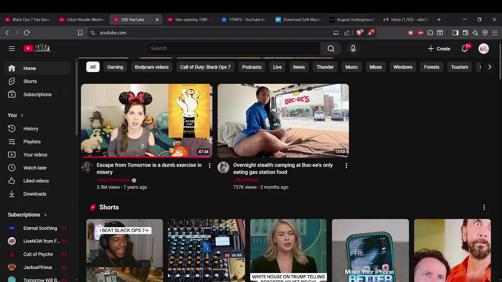Switch to Black Ops 7 browser tab
Image resolution: width=502 pixels, height=282 pixels.
(27, 20)
